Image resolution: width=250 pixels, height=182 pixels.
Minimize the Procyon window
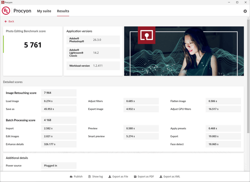pos(229,2)
